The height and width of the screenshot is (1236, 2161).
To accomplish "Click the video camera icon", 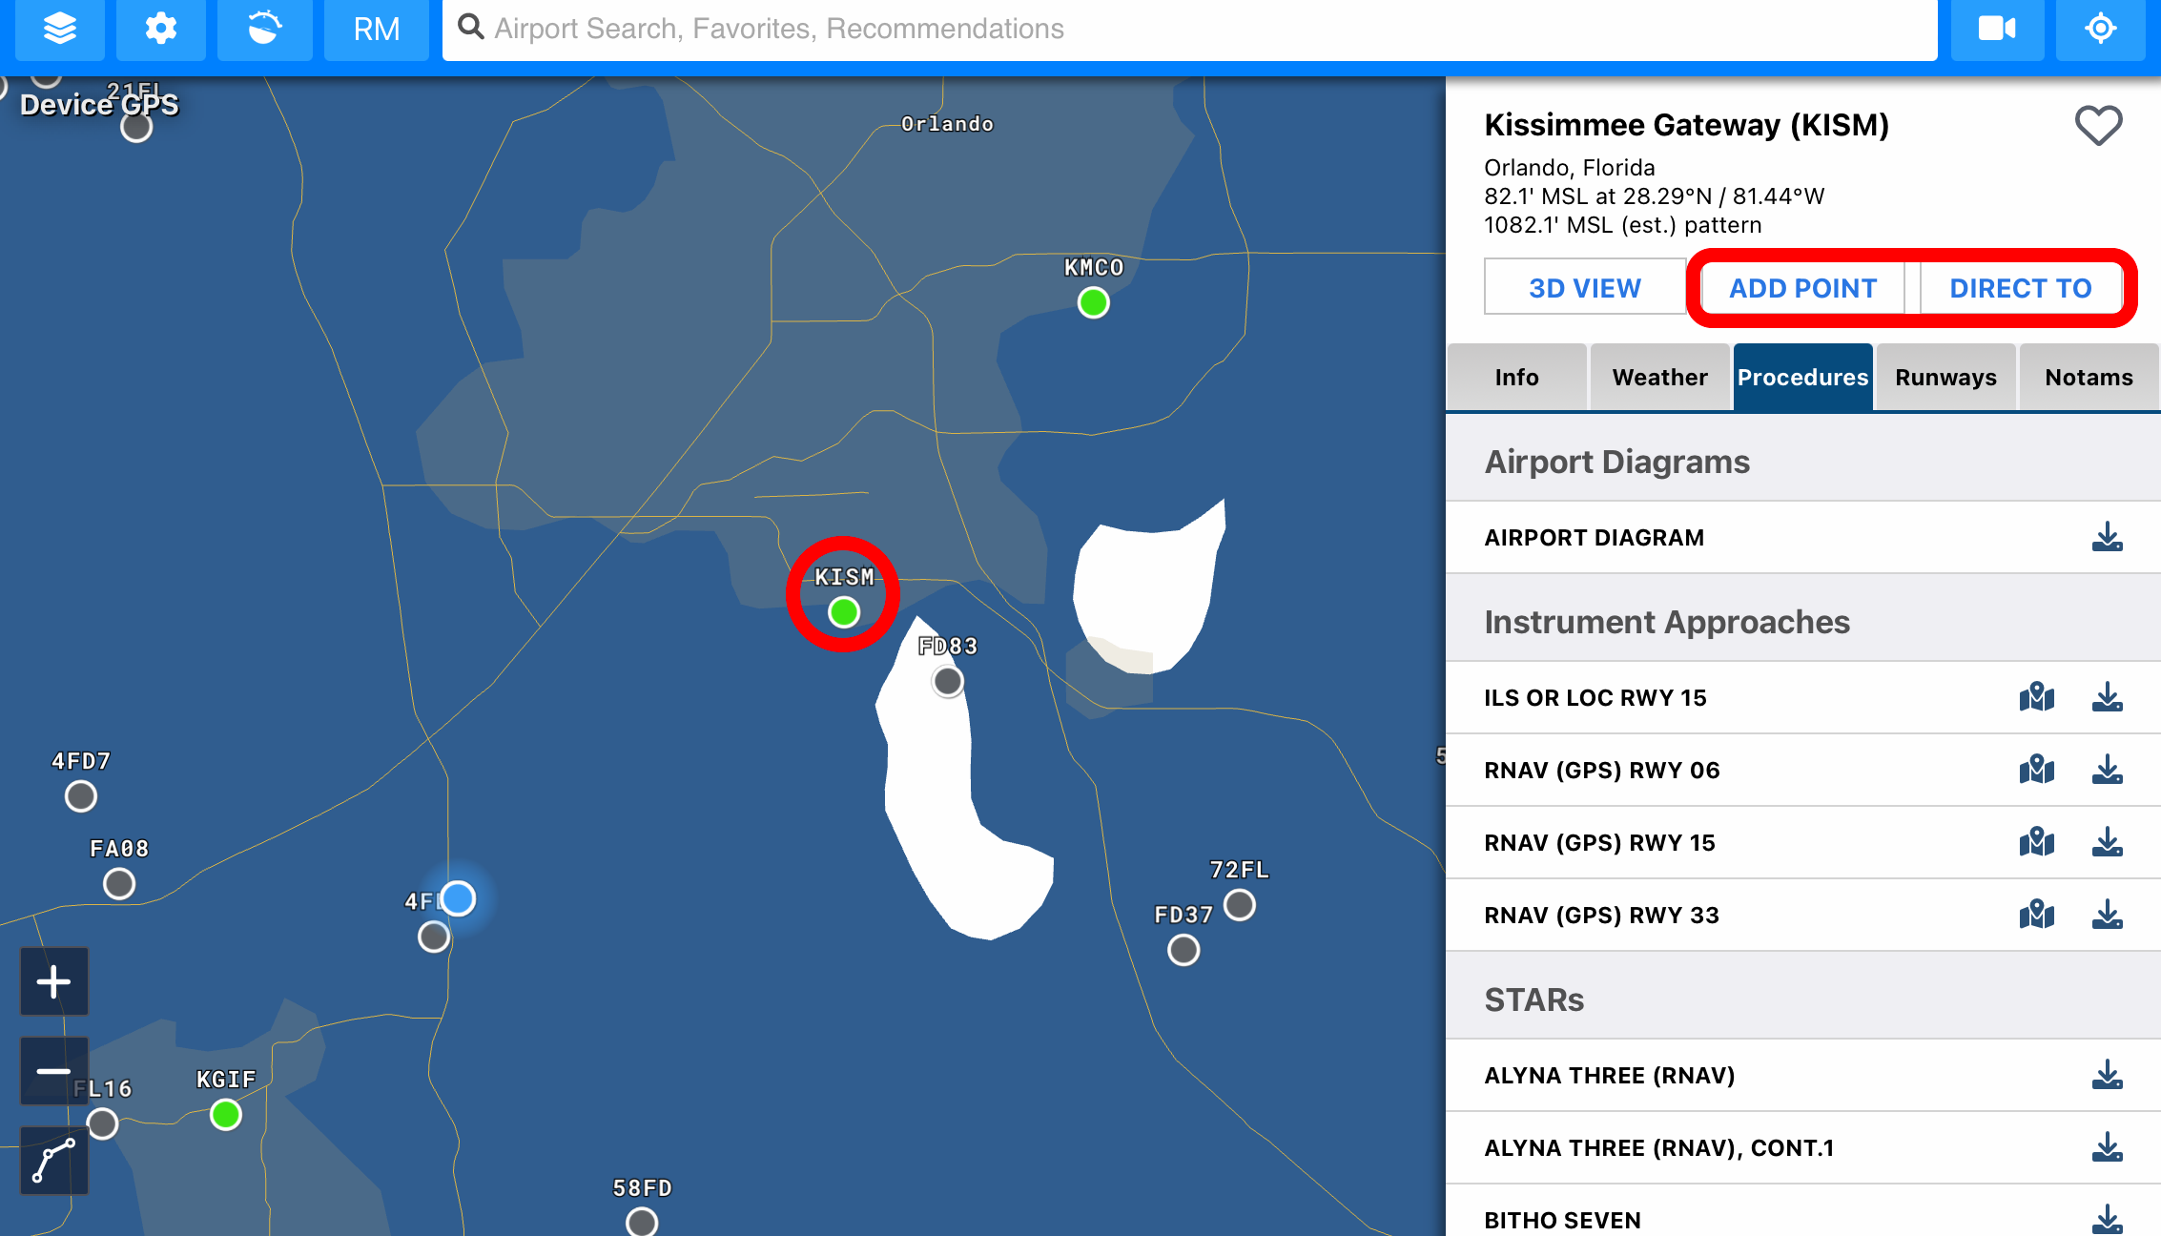I will click(x=1996, y=29).
